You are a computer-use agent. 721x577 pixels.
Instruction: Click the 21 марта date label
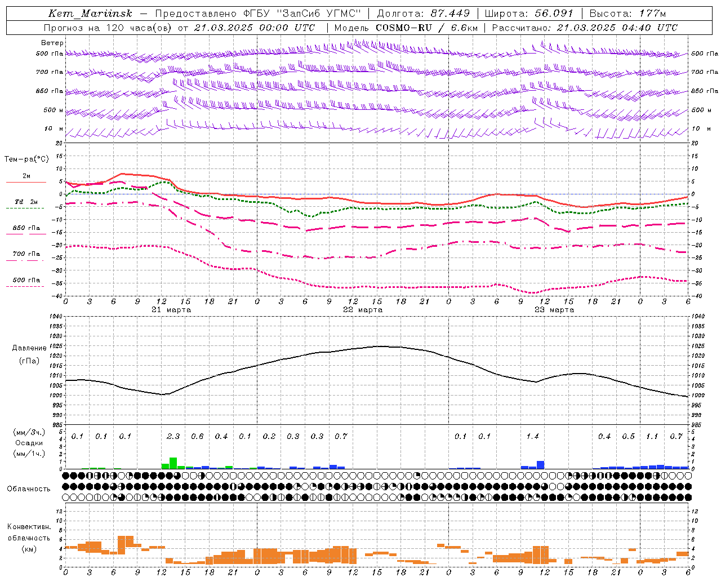(171, 310)
